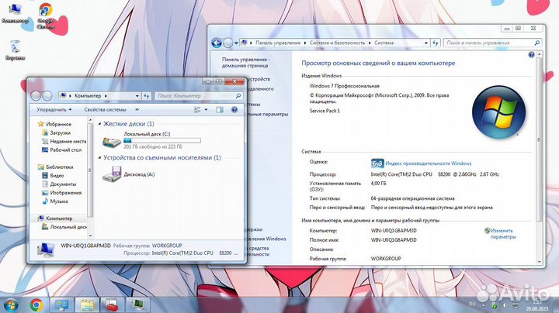Image resolution: width=559 pixels, height=313 pixels.
Task: Select Floppy drive (A:)
Action: [x=129, y=174]
